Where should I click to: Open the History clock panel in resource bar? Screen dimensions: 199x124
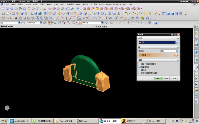click(x=196, y=67)
